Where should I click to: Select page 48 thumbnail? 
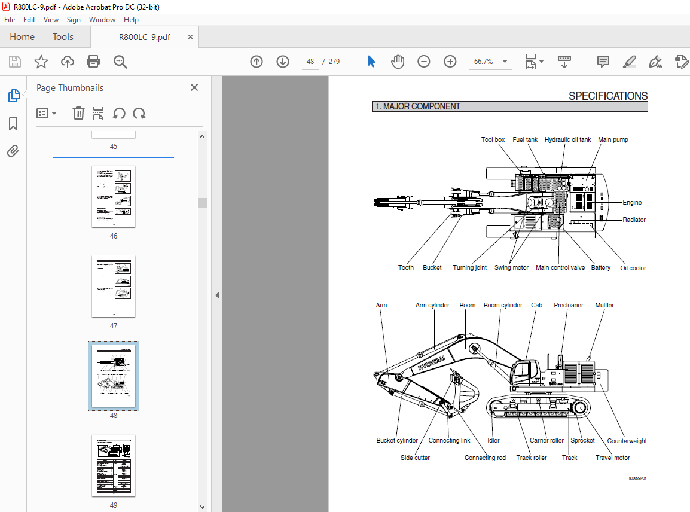[x=114, y=376]
